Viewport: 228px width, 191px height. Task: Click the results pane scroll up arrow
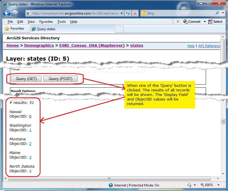pyautogui.click(x=223, y=100)
